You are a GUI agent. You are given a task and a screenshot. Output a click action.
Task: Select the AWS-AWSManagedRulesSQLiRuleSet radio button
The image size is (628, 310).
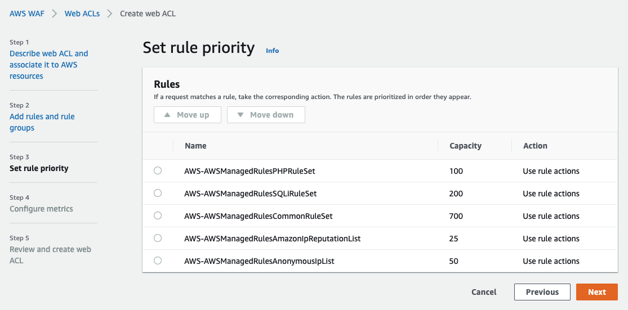158,193
